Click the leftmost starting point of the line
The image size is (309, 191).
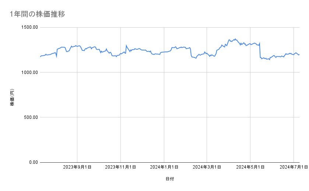click(40, 57)
